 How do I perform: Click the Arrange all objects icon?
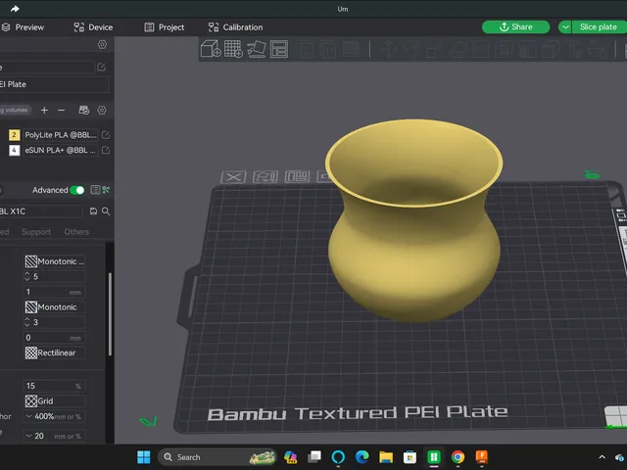click(x=278, y=49)
